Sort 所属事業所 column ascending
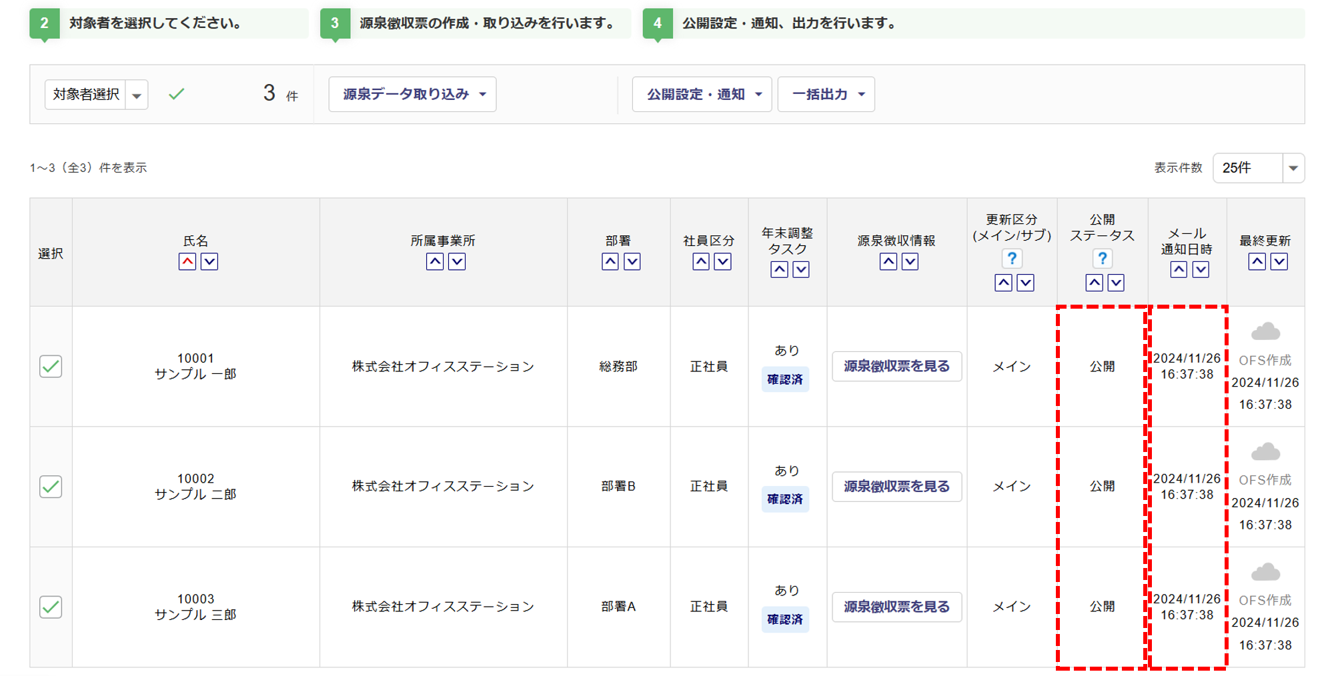The image size is (1334, 676). click(x=435, y=262)
